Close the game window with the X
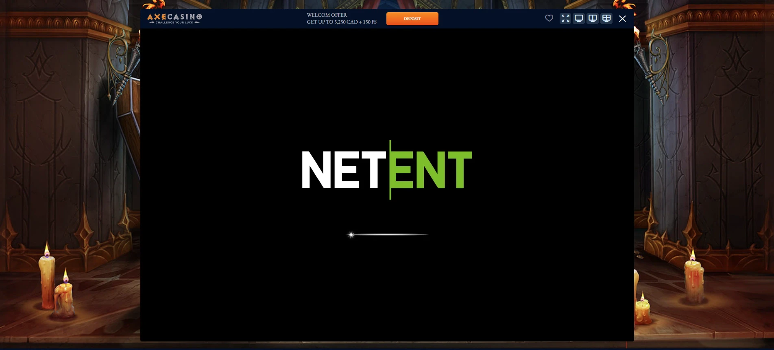Screen dimensions: 774x350 [622, 19]
